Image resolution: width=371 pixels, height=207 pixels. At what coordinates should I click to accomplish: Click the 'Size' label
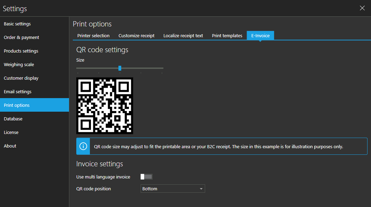[80, 60]
